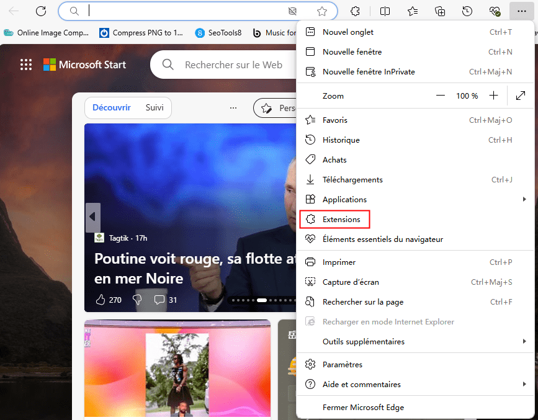538x420 pixels.
Task: Open Favoris menu item
Action: [415, 120]
